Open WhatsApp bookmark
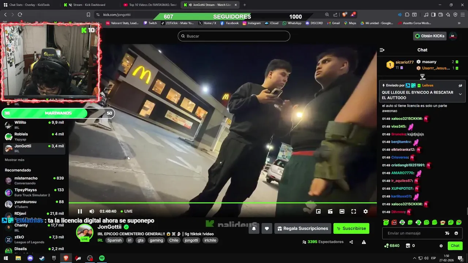Viewport: 468px width, 263px height. 291,23
